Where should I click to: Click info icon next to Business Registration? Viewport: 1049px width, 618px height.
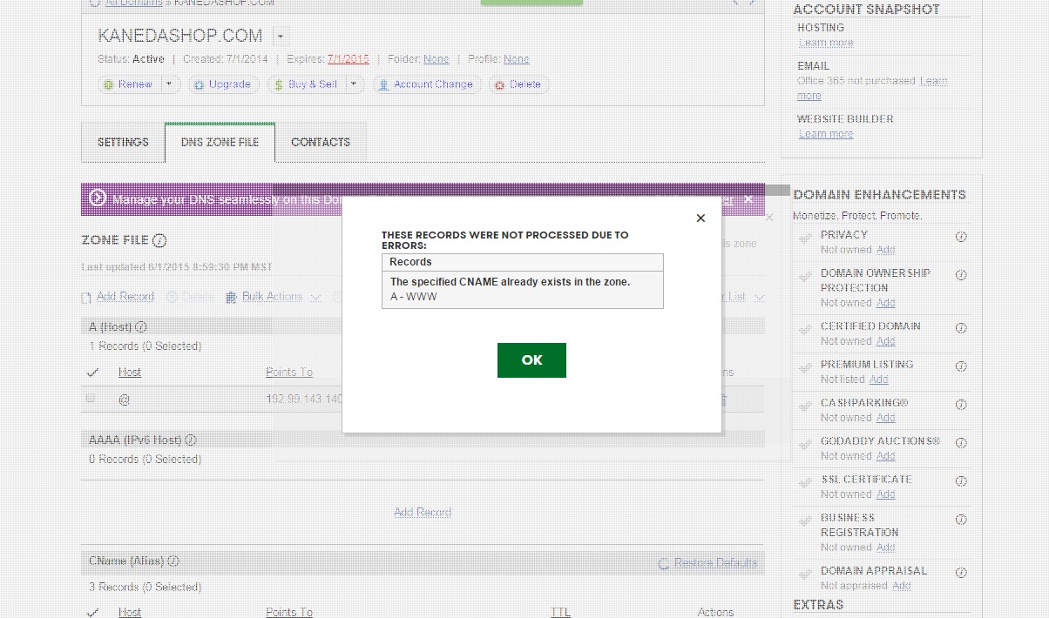pyautogui.click(x=961, y=520)
